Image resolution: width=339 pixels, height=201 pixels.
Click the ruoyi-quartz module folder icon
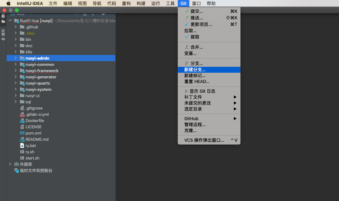[22, 83]
